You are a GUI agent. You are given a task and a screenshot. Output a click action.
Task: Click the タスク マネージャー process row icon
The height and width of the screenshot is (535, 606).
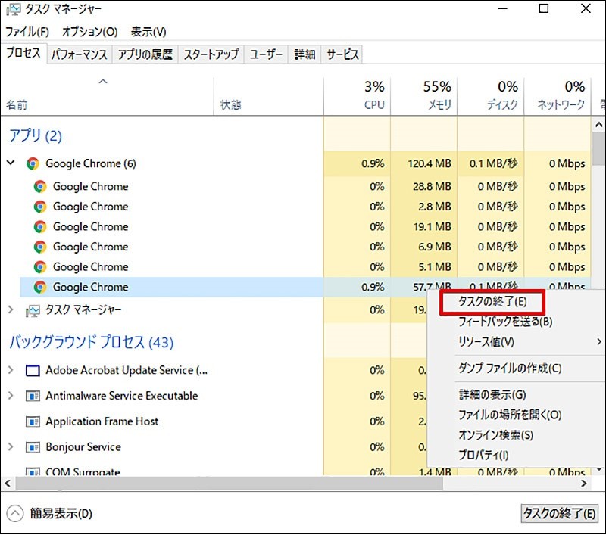(x=33, y=310)
